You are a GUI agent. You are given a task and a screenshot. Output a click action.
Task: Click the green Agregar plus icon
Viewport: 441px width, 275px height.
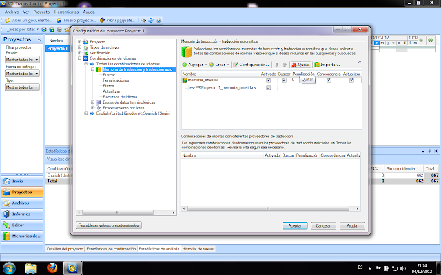click(185, 65)
